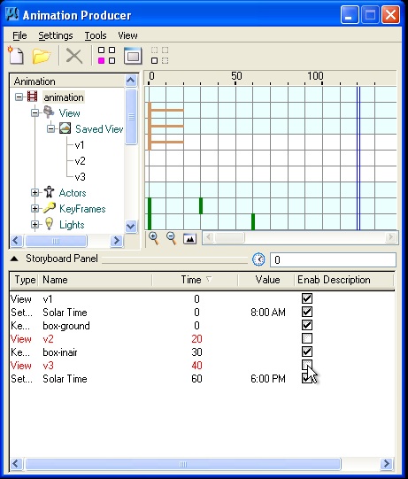
Task: Click the timeline zoom in magnifier
Action: pyautogui.click(x=154, y=238)
